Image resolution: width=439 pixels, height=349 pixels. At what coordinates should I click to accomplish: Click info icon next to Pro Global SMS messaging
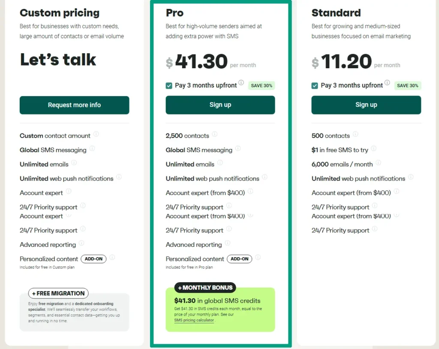pos(238,148)
